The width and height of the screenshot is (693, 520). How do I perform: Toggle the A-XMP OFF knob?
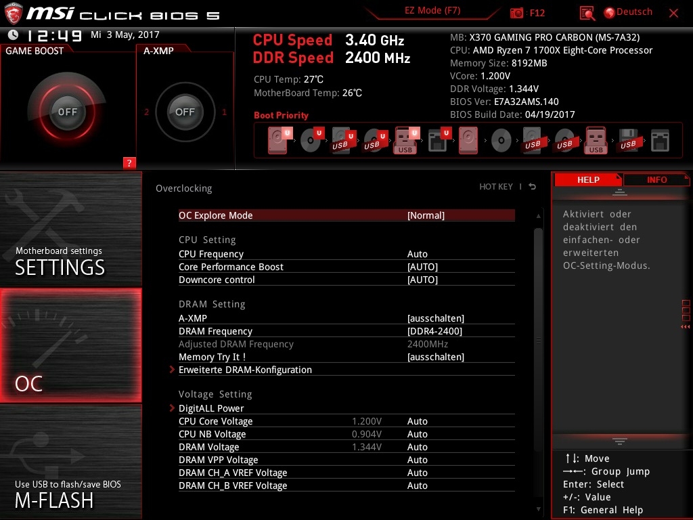pyautogui.click(x=185, y=112)
